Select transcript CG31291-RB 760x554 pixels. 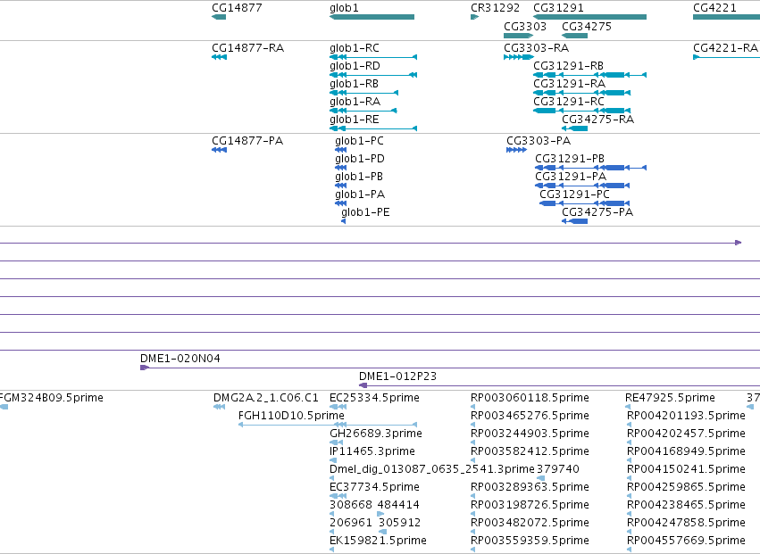pyautogui.click(x=590, y=75)
